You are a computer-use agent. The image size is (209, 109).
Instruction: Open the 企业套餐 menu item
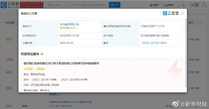[168, 5]
